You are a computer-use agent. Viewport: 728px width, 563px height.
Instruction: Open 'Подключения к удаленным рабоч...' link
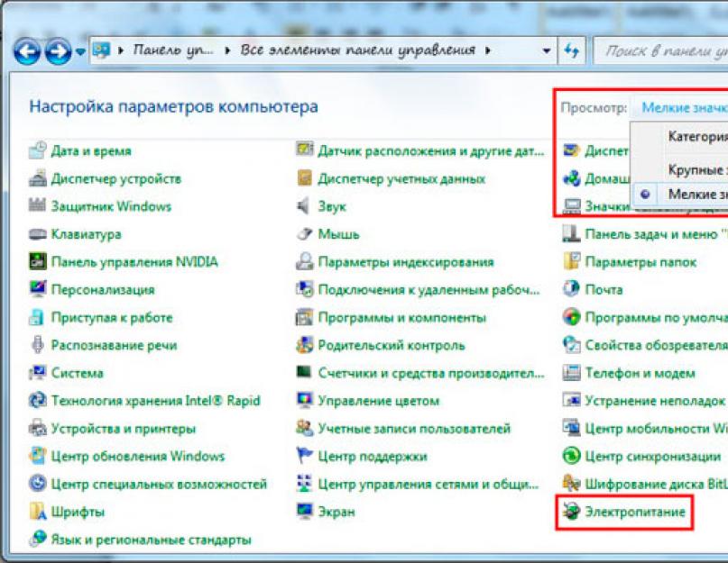pos(429,290)
